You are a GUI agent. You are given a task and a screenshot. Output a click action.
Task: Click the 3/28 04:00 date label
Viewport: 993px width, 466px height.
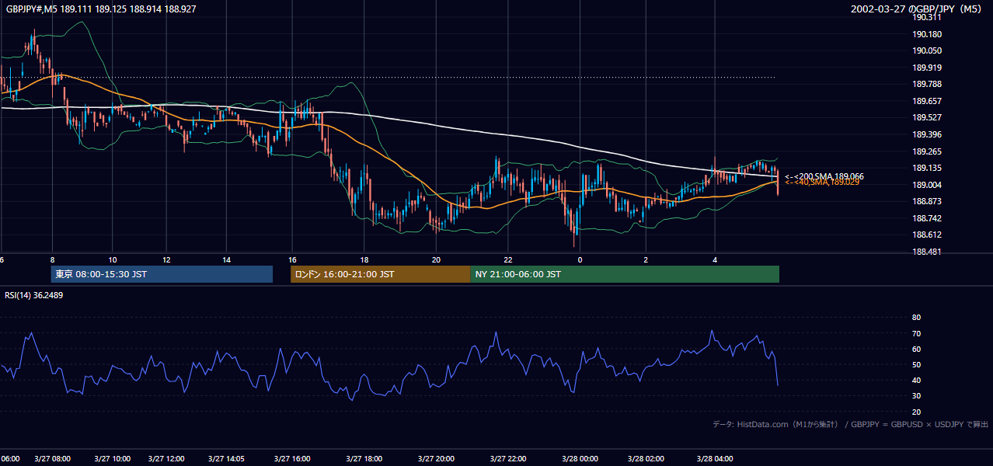coord(715,458)
